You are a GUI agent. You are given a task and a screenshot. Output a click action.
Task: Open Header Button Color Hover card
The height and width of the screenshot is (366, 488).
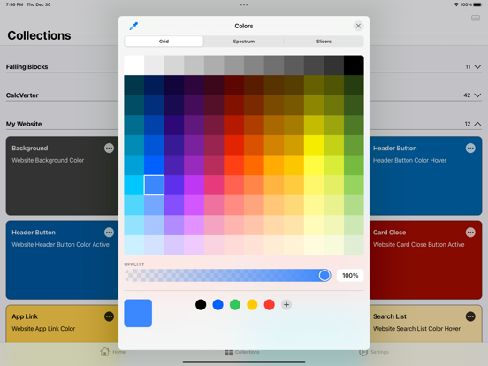pos(426,176)
